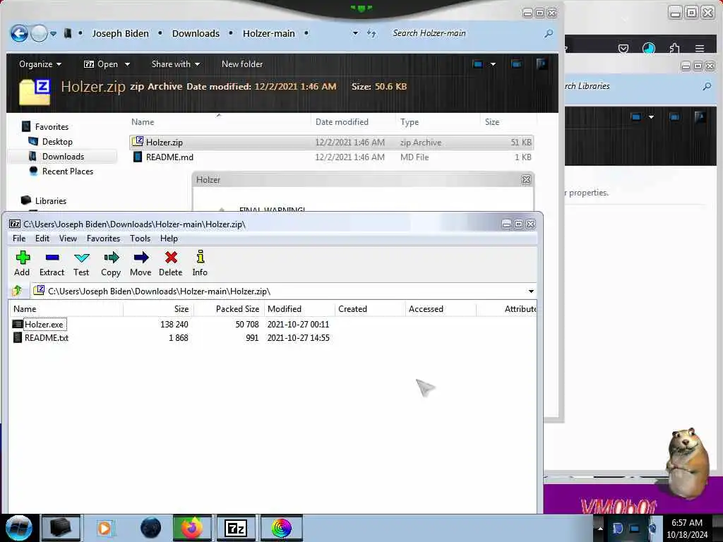Switch to 7-Zip on the taskbar

point(236,528)
